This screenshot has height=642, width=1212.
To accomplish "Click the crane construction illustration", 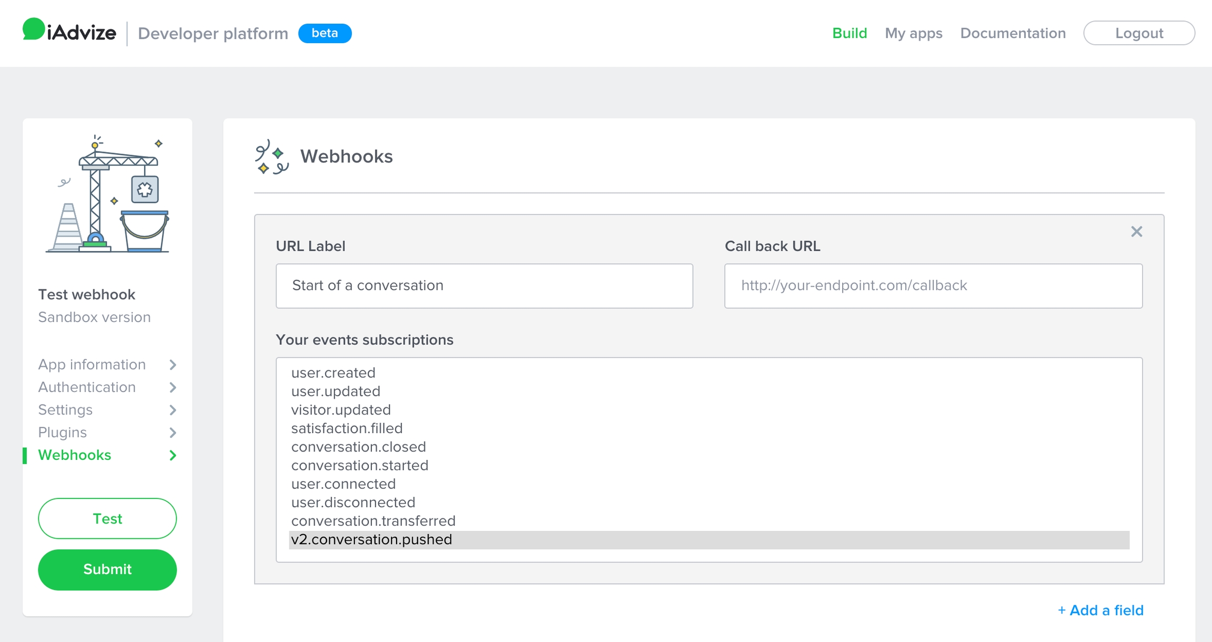I will click(108, 195).
